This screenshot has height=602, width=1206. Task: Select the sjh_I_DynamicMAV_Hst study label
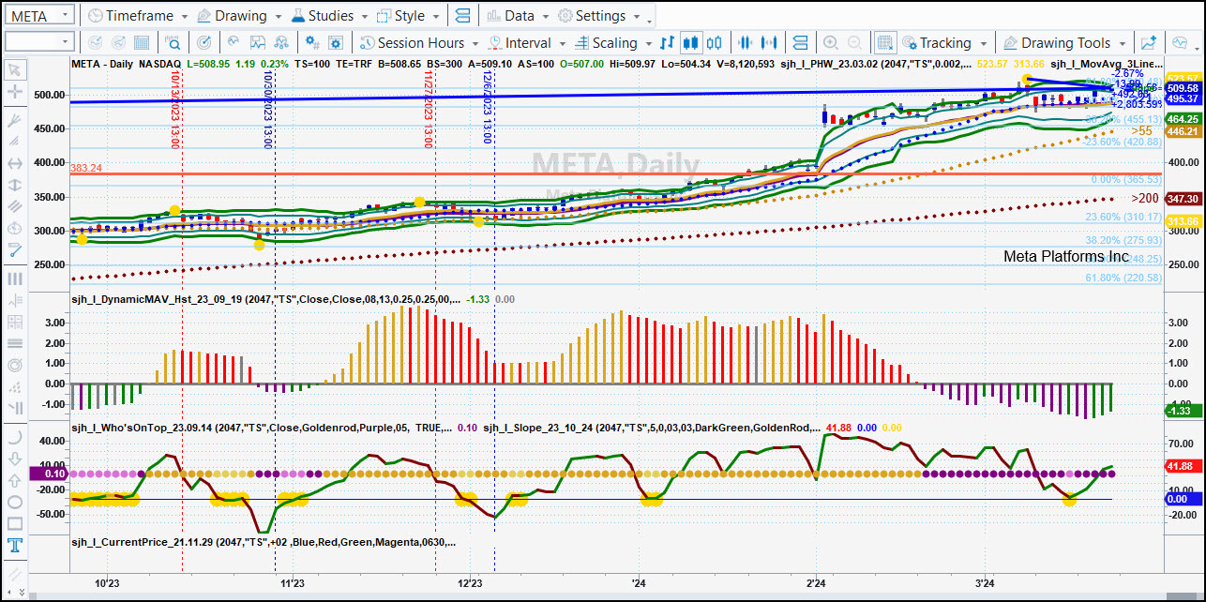[265, 299]
